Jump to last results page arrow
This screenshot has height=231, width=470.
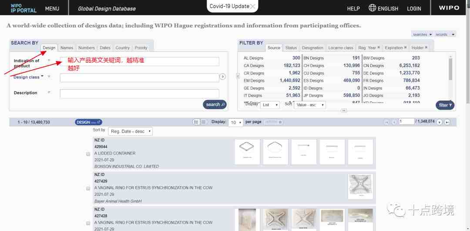[x=447, y=122]
